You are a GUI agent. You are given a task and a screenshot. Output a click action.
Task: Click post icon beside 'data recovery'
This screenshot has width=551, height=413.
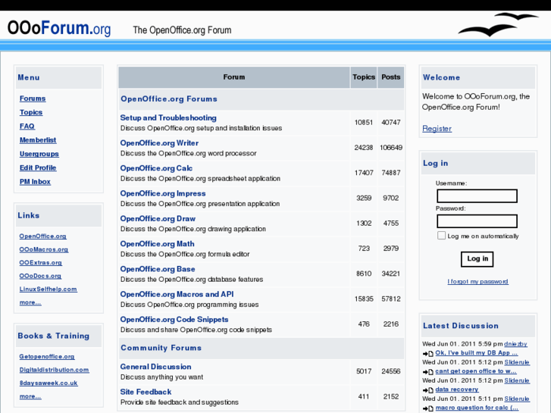tap(427, 390)
